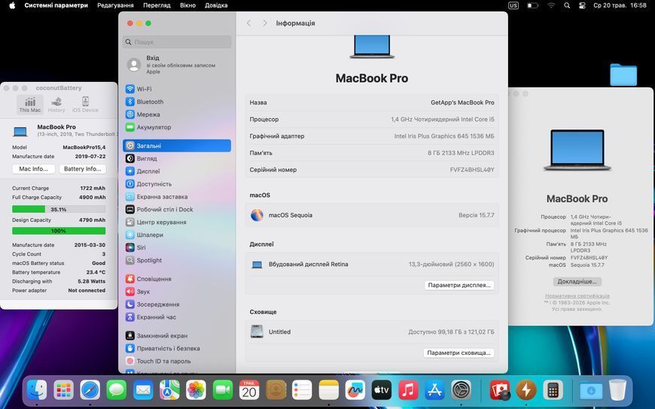
Task: Open Сповіщення settings in the sidebar
Action: pos(177,279)
